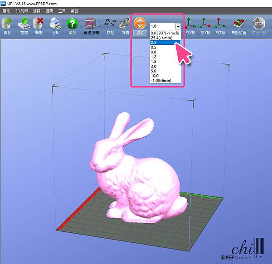272x264 pixels.
Task: Select the Move (移動) tool icon
Action: [x=110, y=23]
